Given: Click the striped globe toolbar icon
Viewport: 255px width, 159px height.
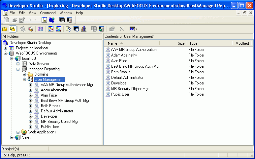Looking at the screenshot, I should tap(52, 20).
